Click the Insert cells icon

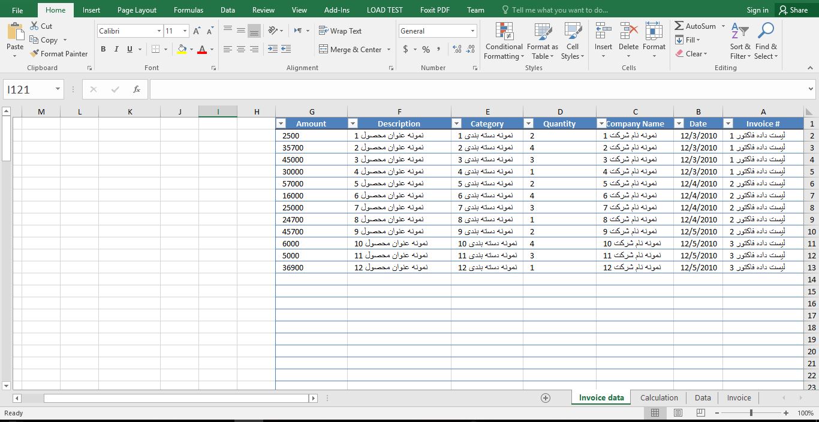[x=603, y=31]
